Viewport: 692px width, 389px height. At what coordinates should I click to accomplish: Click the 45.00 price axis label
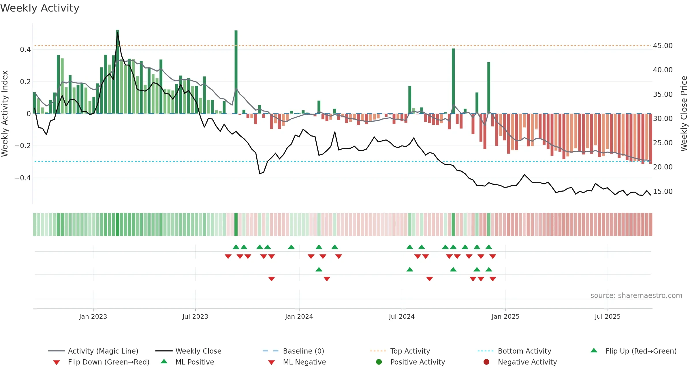pos(663,46)
